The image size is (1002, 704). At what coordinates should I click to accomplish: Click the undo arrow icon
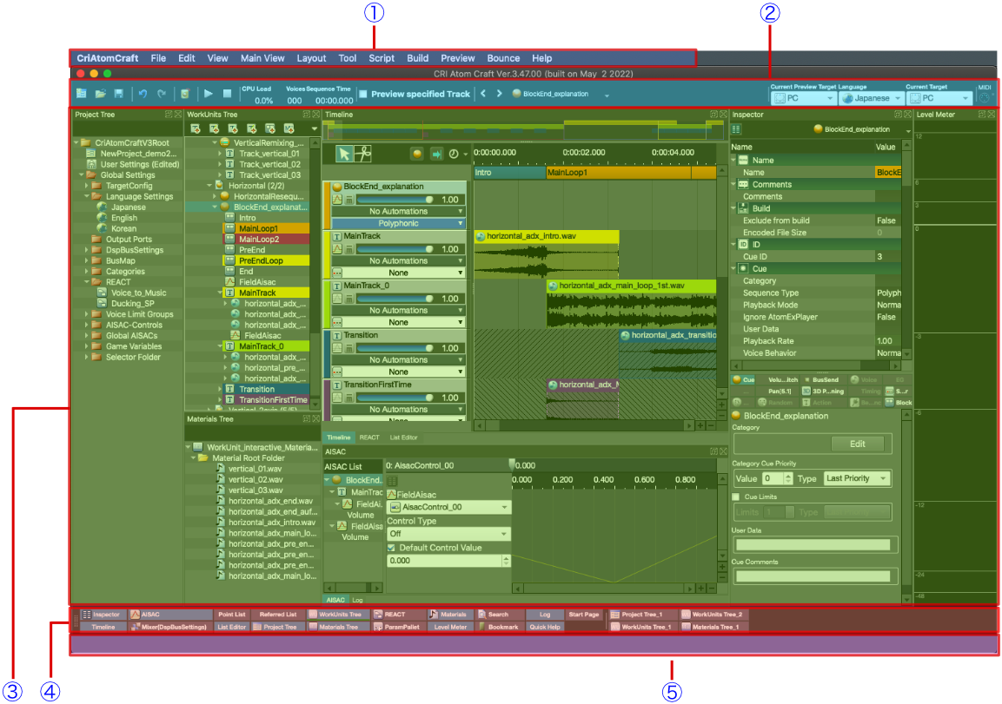[143, 94]
